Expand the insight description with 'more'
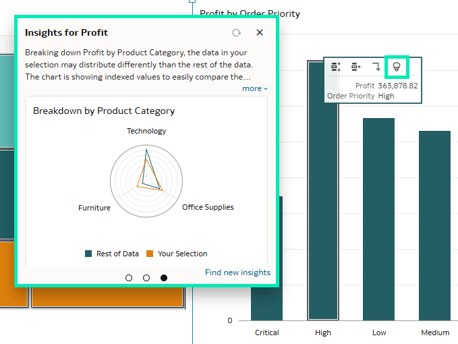This screenshot has height=344, width=458. point(254,88)
